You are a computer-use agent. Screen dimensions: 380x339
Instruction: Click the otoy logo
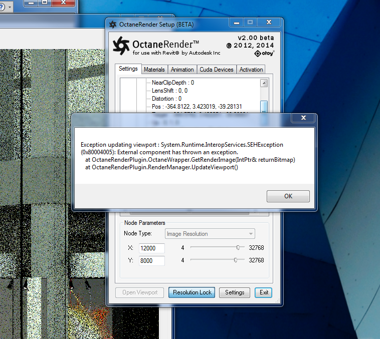(264, 53)
